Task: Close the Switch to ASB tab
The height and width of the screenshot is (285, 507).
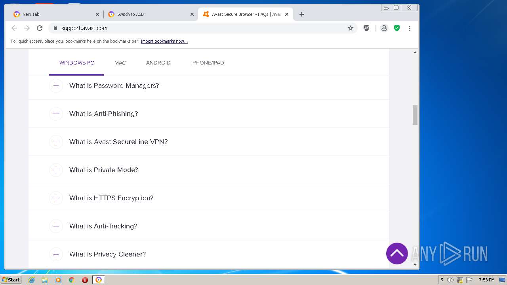Action: pyautogui.click(x=192, y=14)
